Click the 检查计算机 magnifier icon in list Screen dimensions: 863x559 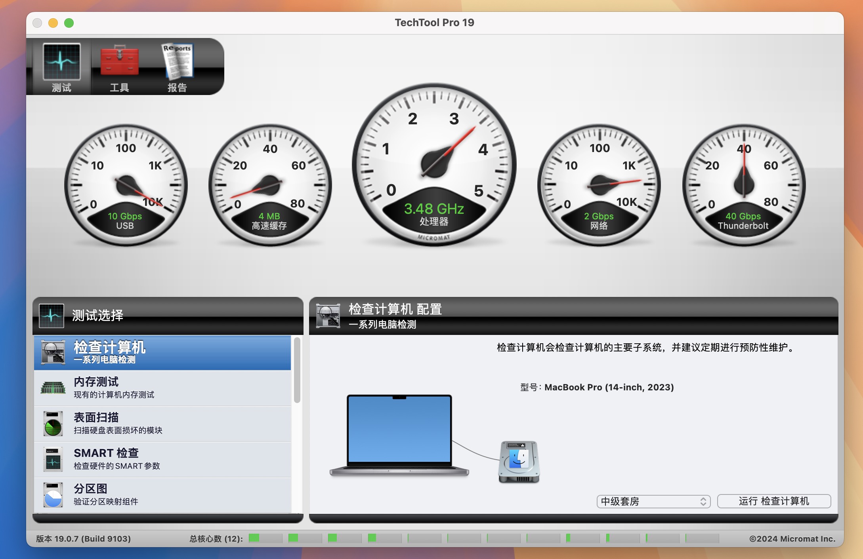point(53,352)
